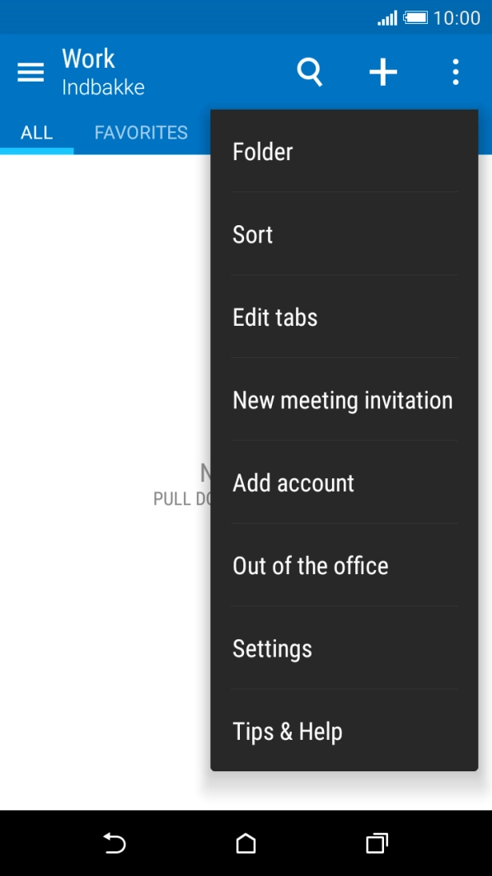Viewport: 492px width, 876px height.
Task: Open Tips & Help
Action: (287, 732)
